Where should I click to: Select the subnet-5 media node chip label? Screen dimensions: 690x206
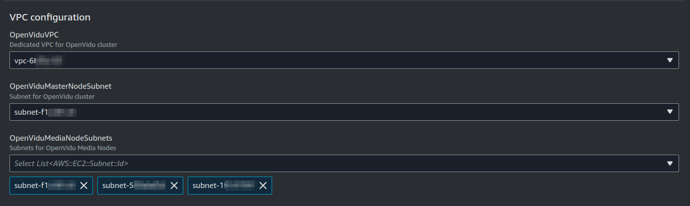click(x=133, y=186)
